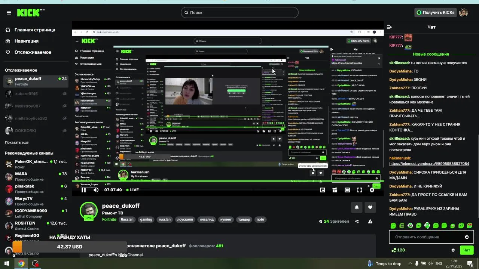Open the offline channel zubarefff45
This screenshot has height=269, width=479.
(36, 94)
